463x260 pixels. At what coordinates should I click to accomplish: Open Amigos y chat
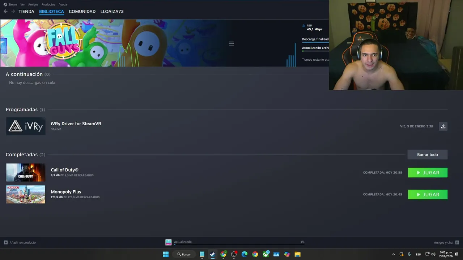tap(443, 243)
